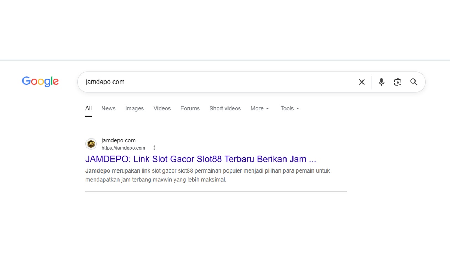Click the result snippet starting with 'Jamdepo merupakan'
The width and height of the screenshot is (450, 253).
pyautogui.click(x=208, y=175)
